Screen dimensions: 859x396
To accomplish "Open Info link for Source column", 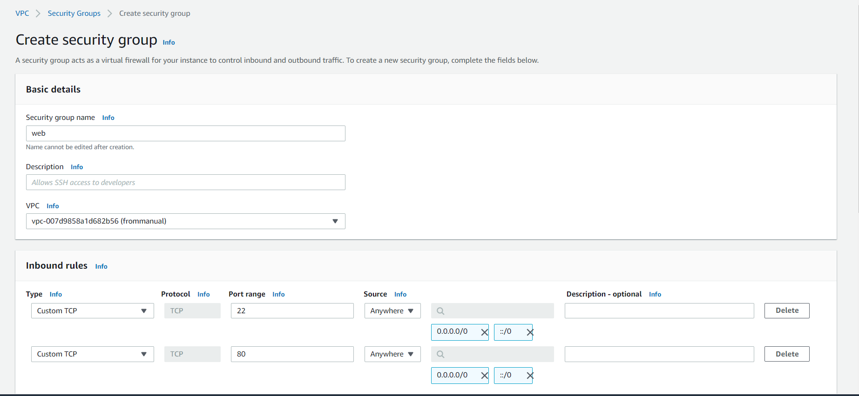I will 400,294.
